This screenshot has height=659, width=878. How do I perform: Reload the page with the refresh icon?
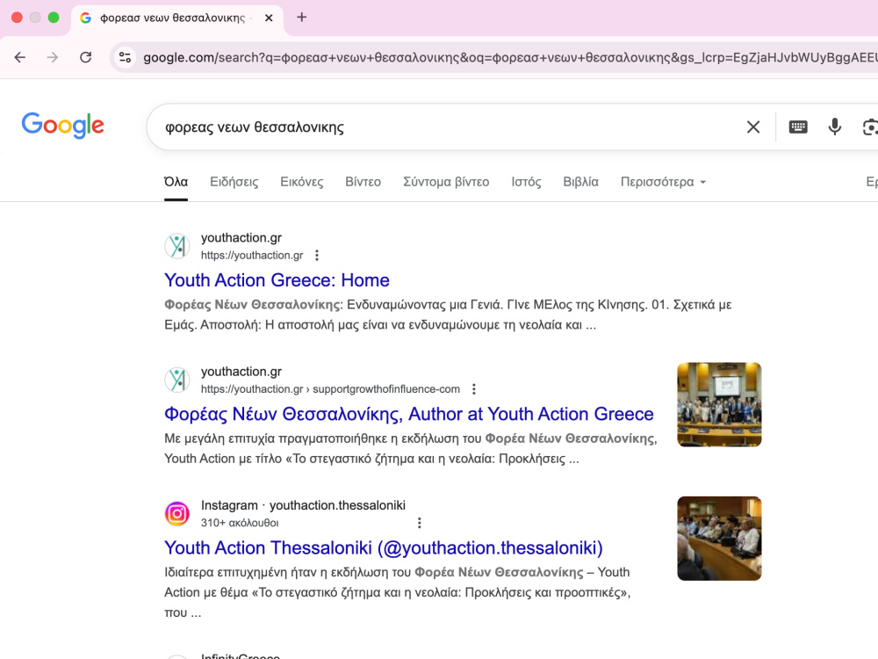[x=86, y=57]
